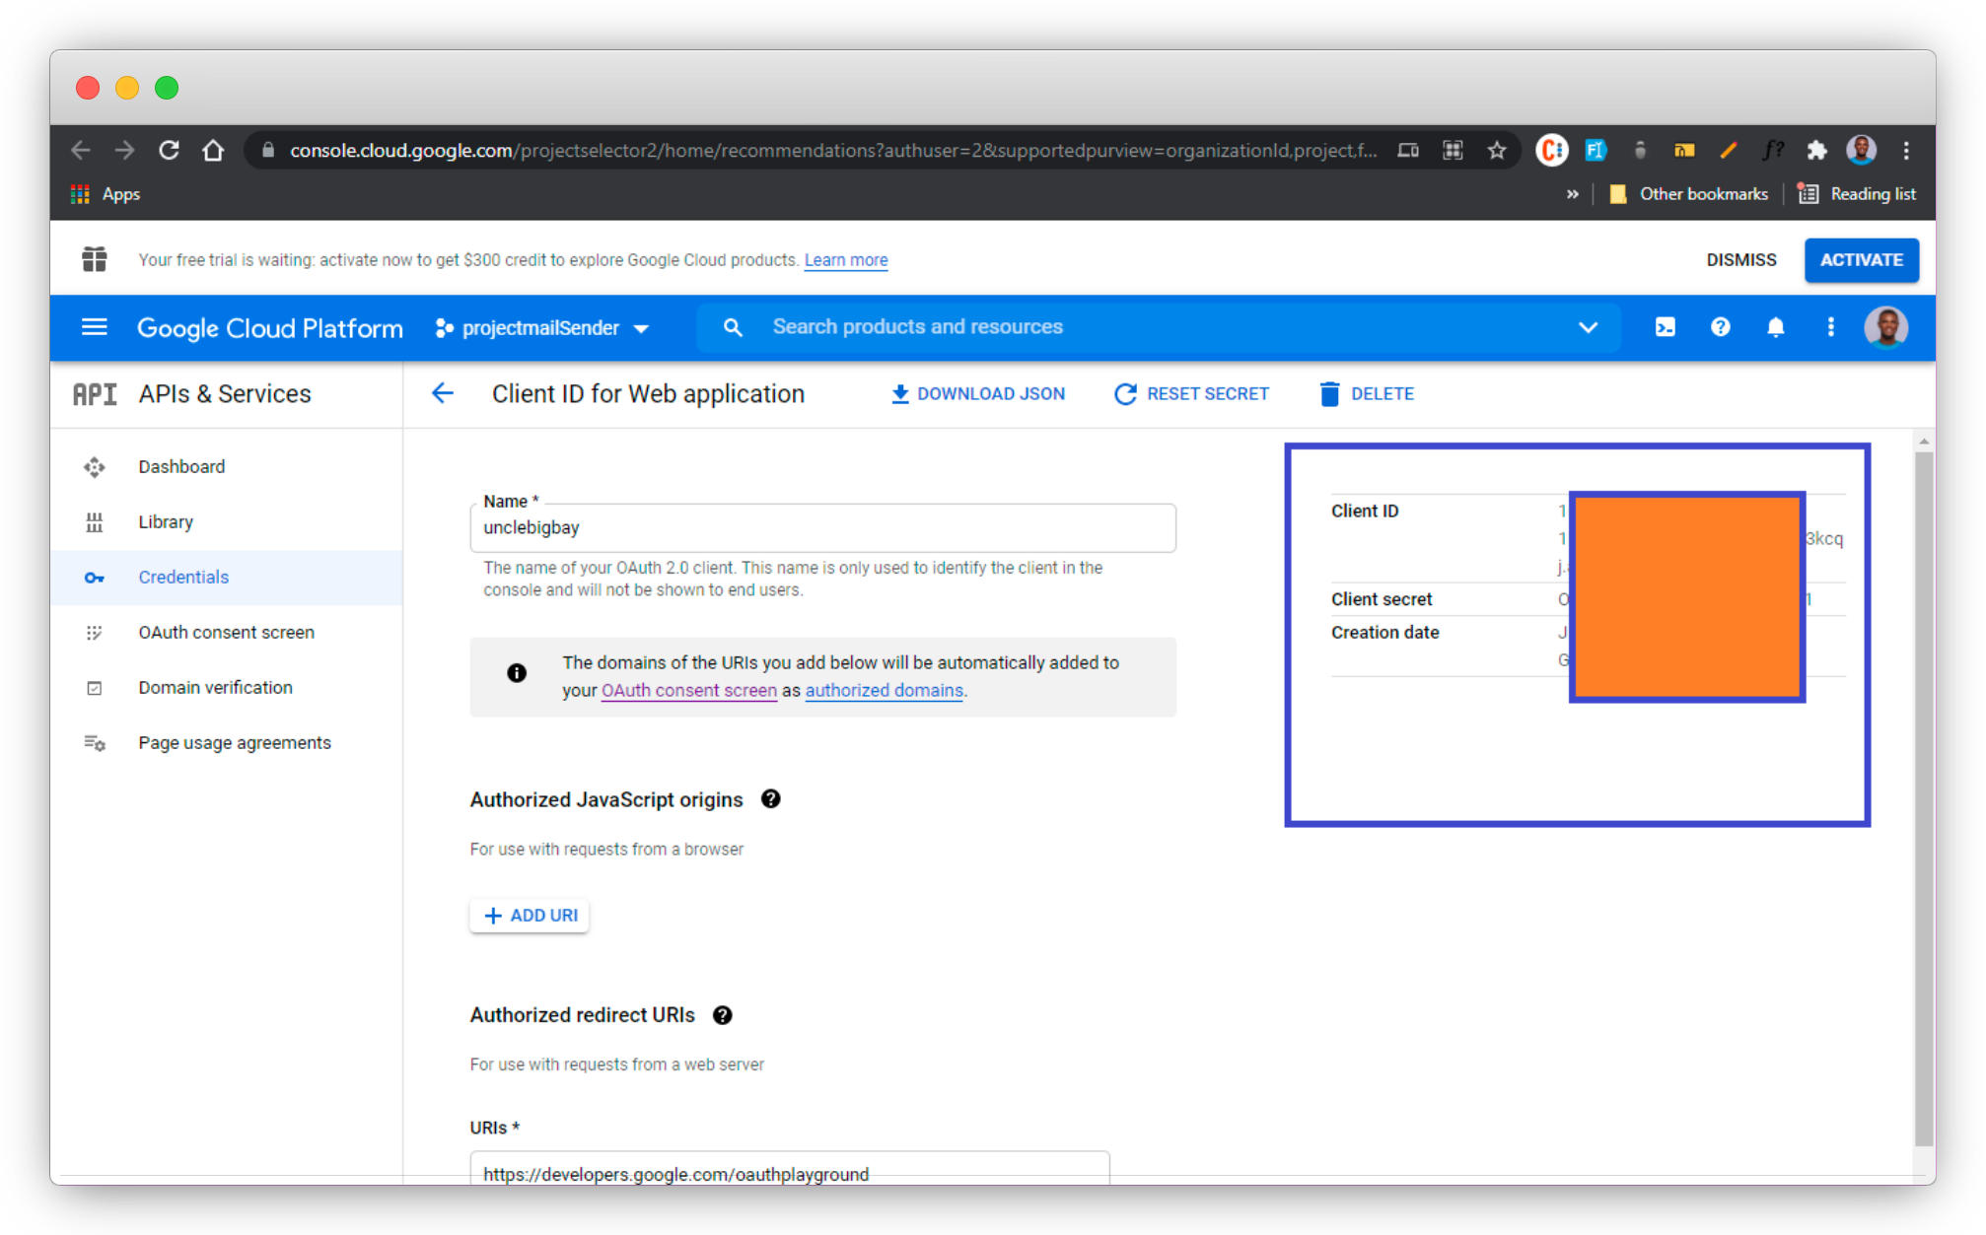Open the help question mark menu
Screen dimensions: 1986x1235
coord(1721,327)
